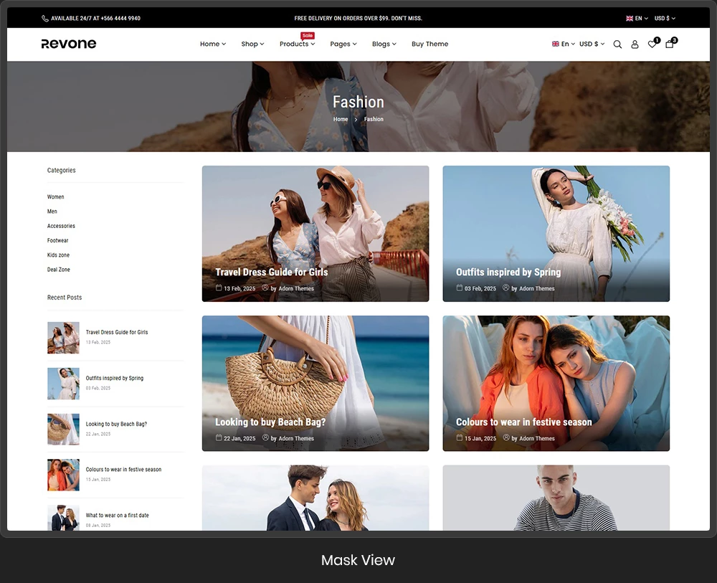This screenshot has height=583, width=717.
Task: Open the Beach Bag recent post thumbnail
Action: point(63,429)
